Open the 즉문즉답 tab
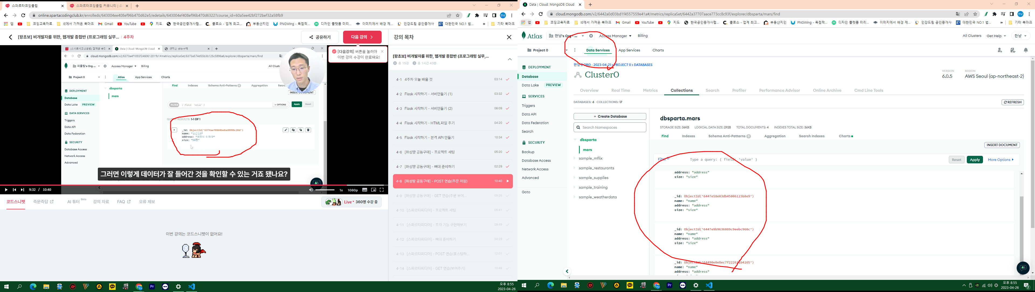The image size is (1035, 292). [43, 202]
